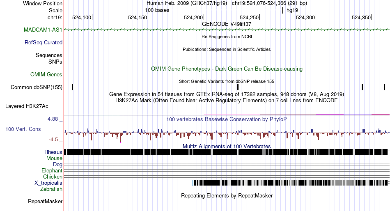The image size is (390, 211).
Task: Click the GTEx Gene Expression track title
Action: [x=227, y=94]
